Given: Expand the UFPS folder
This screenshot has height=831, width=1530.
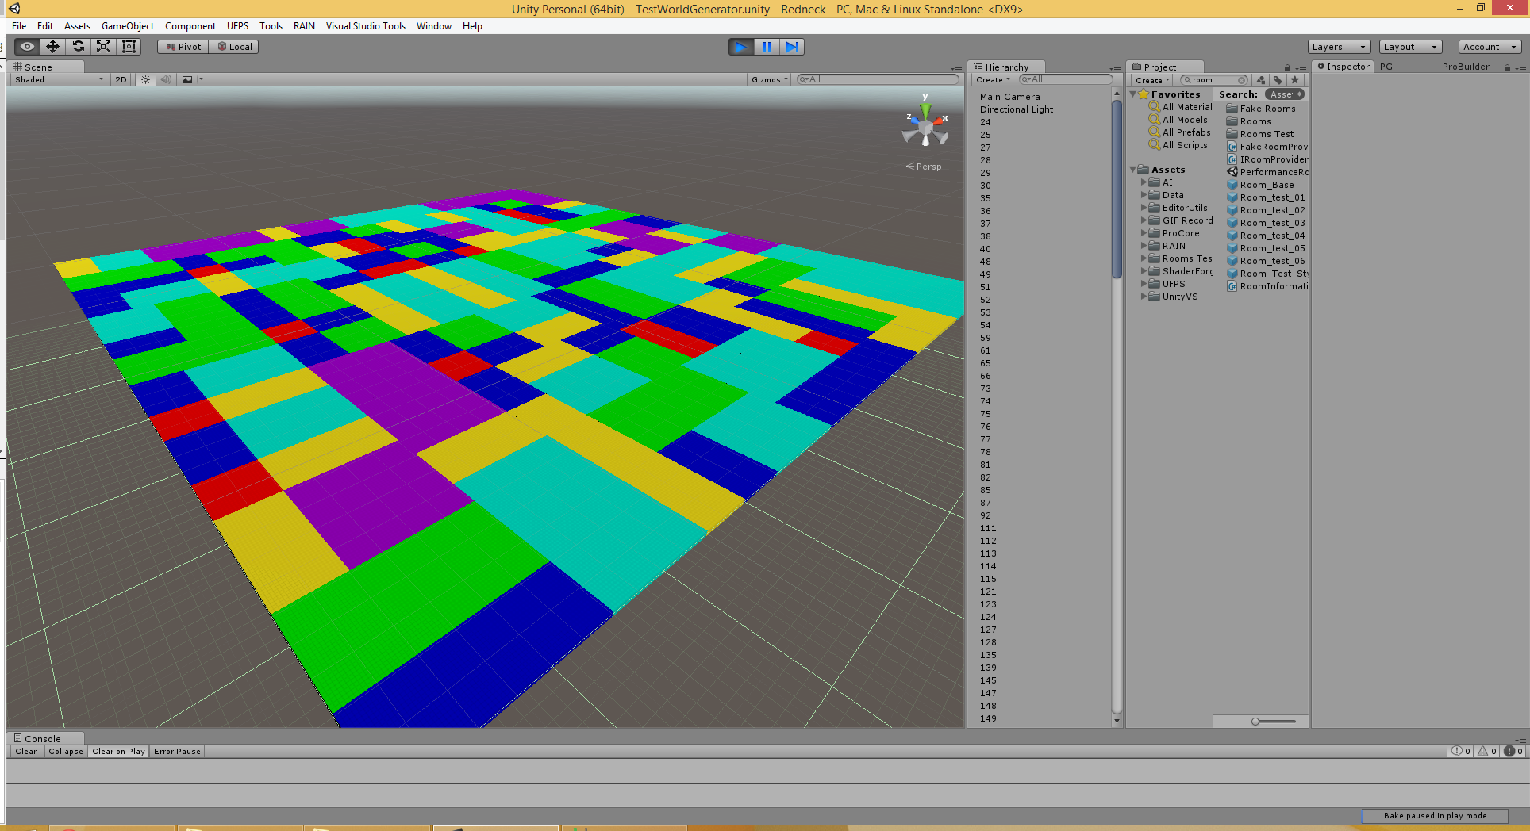Looking at the screenshot, I should click(x=1144, y=284).
